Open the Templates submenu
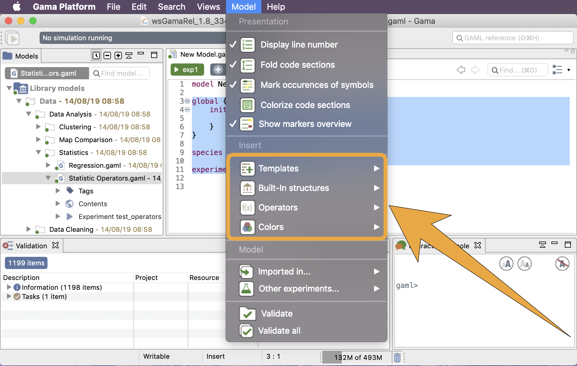This screenshot has width=577, height=366. tap(306, 168)
